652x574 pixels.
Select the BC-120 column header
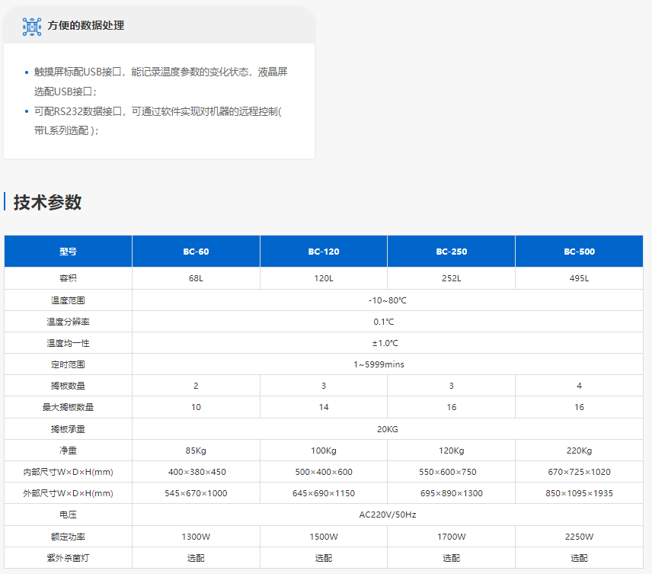(x=324, y=252)
